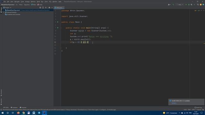The width and height of the screenshot is (205, 115).
Task: Open the Build menu
Action: 38,2
